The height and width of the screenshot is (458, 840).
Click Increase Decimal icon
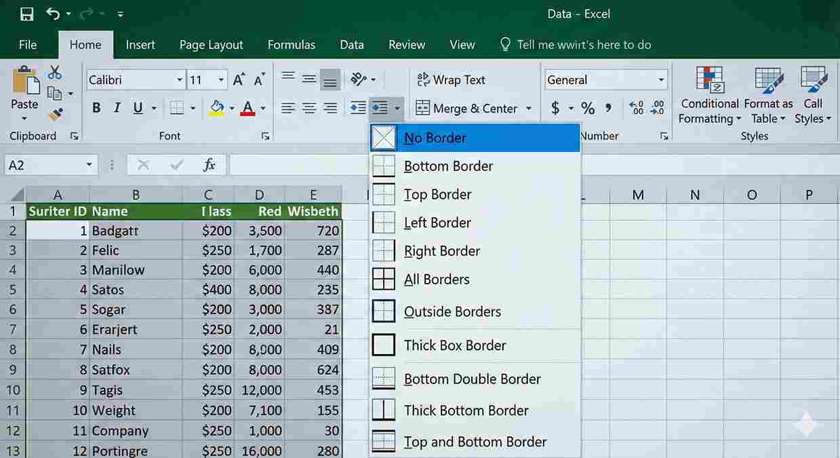[635, 107]
